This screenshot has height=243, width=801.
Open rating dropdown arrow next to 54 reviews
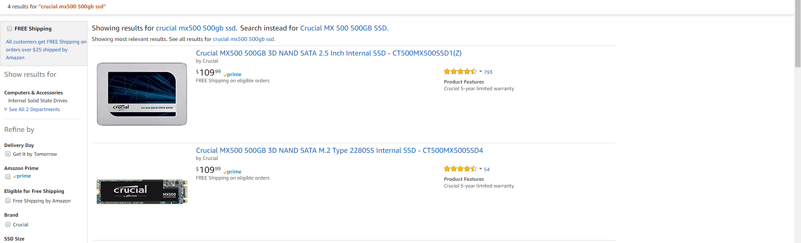pyautogui.click(x=480, y=169)
